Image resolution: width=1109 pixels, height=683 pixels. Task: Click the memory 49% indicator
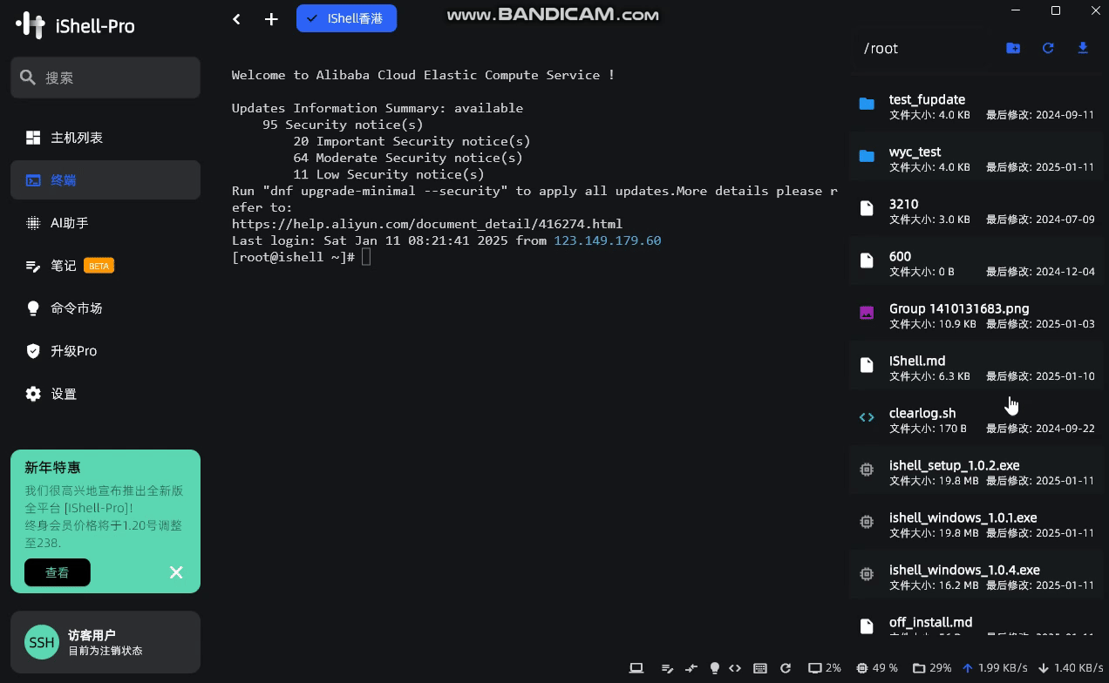click(x=876, y=668)
